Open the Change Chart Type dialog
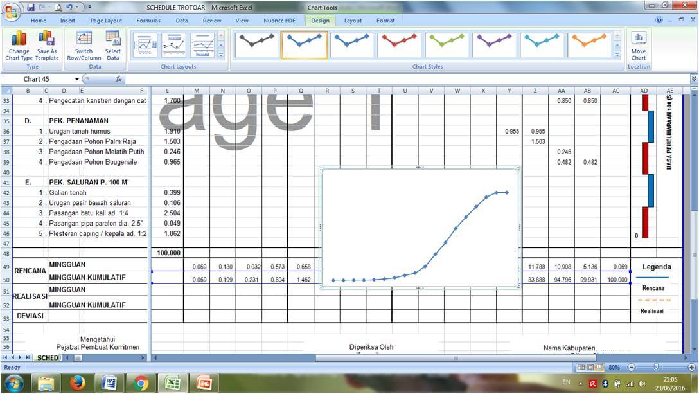 pyautogui.click(x=19, y=45)
